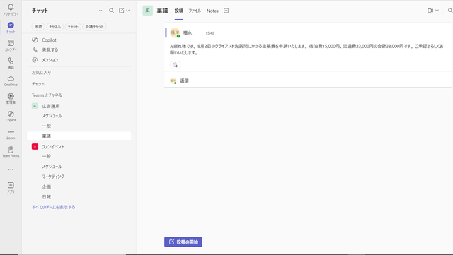Open chat list more options ellipsis

point(101,11)
